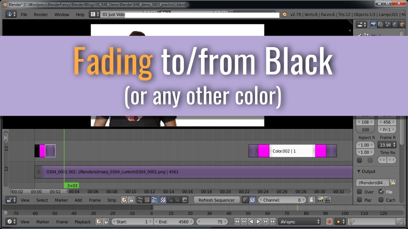Open the Scene properties tab
Image resolution: width=408 pixels, height=229 pixels.
pos(388,24)
